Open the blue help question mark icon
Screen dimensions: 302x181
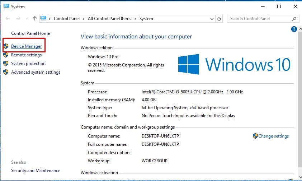coord(294,29)
